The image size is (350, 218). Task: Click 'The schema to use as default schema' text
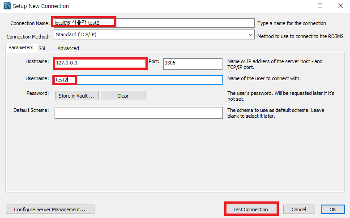click(276, 113)
